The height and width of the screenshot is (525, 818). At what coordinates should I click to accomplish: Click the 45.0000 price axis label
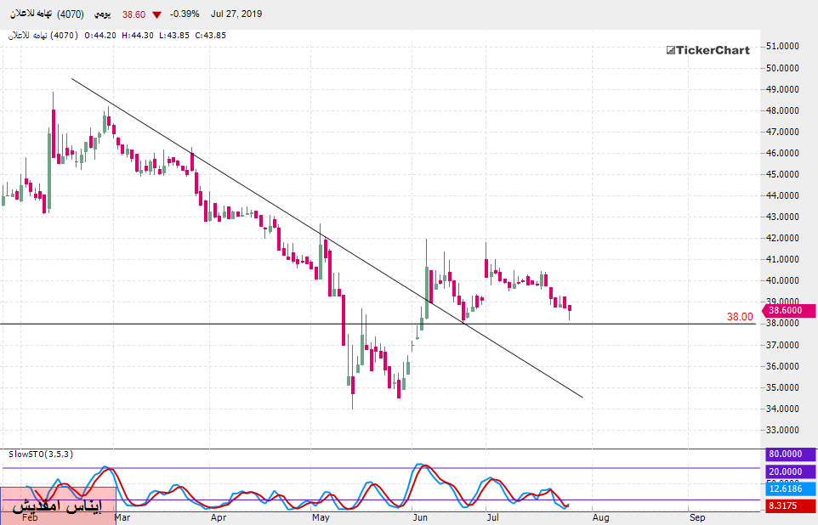coord(781,174)
